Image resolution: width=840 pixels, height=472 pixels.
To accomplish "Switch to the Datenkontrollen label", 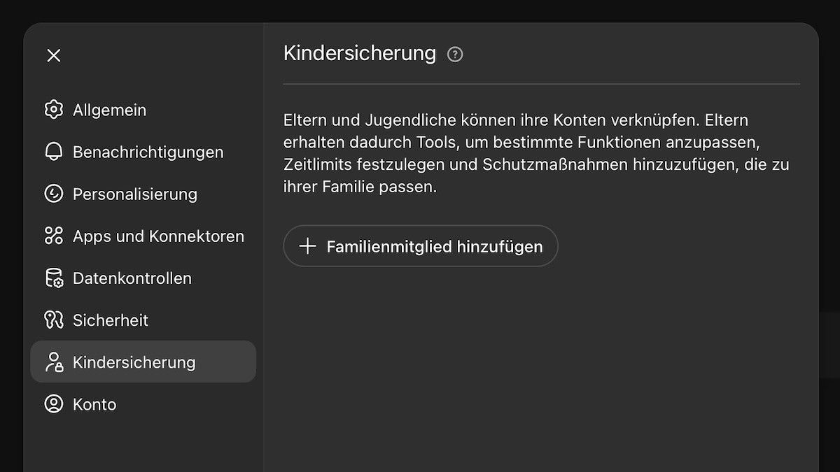I will click(x=132, y=278).
